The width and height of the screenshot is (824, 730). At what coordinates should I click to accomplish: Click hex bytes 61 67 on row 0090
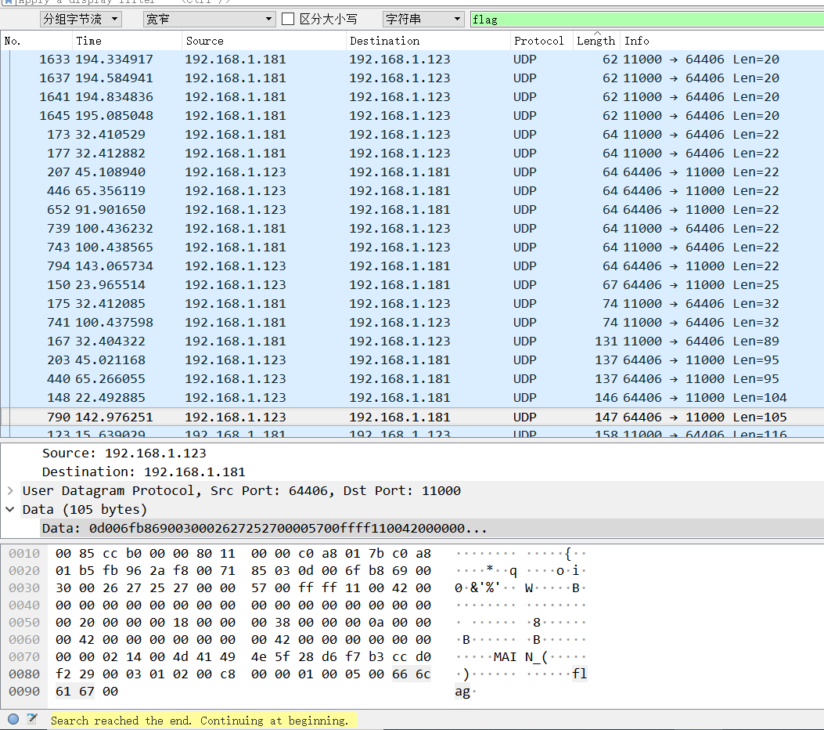pyautogui.click(x=74, y=692)
